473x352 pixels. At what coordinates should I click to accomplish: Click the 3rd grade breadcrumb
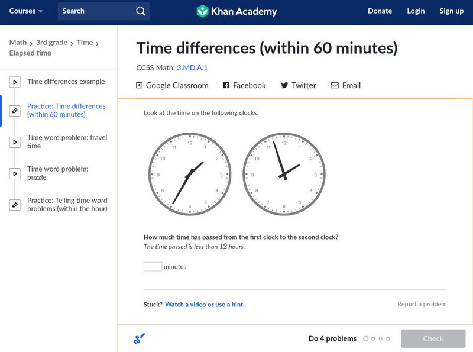click(x=51, y=43)
